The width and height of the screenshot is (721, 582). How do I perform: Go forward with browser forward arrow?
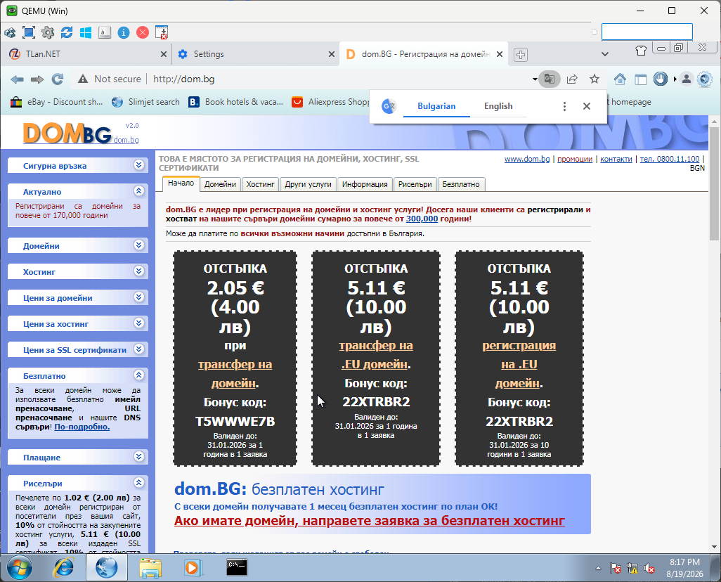(x=37, y=79)
